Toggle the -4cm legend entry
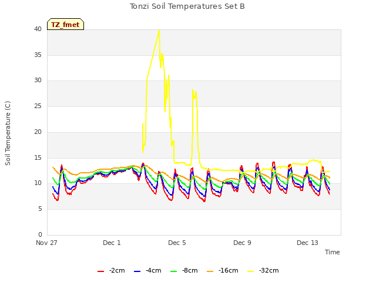 click(147, 271)
